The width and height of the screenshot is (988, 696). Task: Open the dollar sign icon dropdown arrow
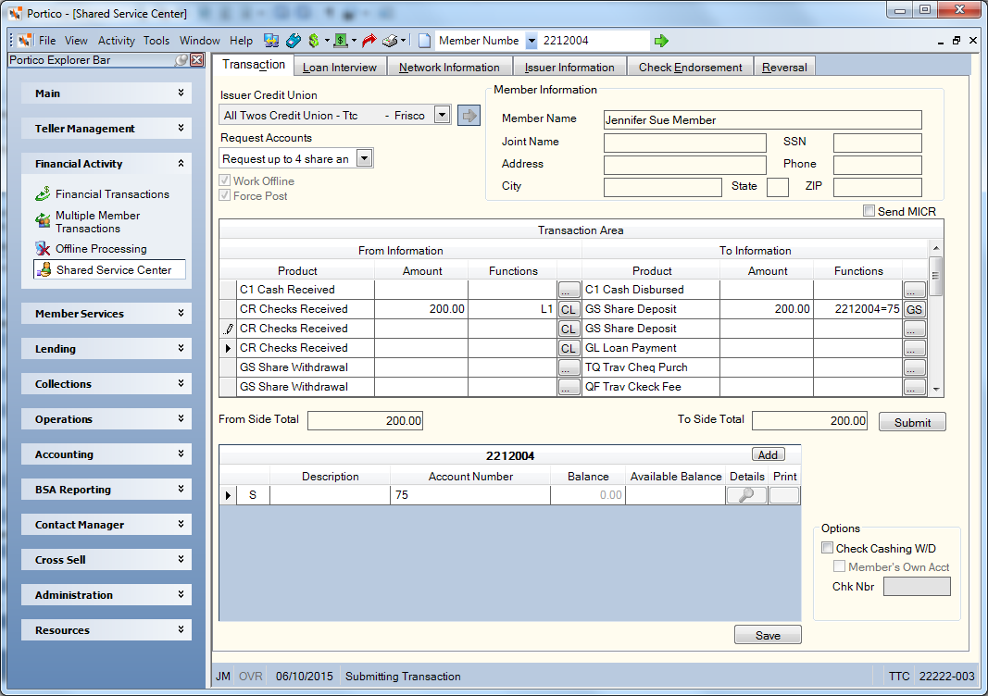click(326, 41)
